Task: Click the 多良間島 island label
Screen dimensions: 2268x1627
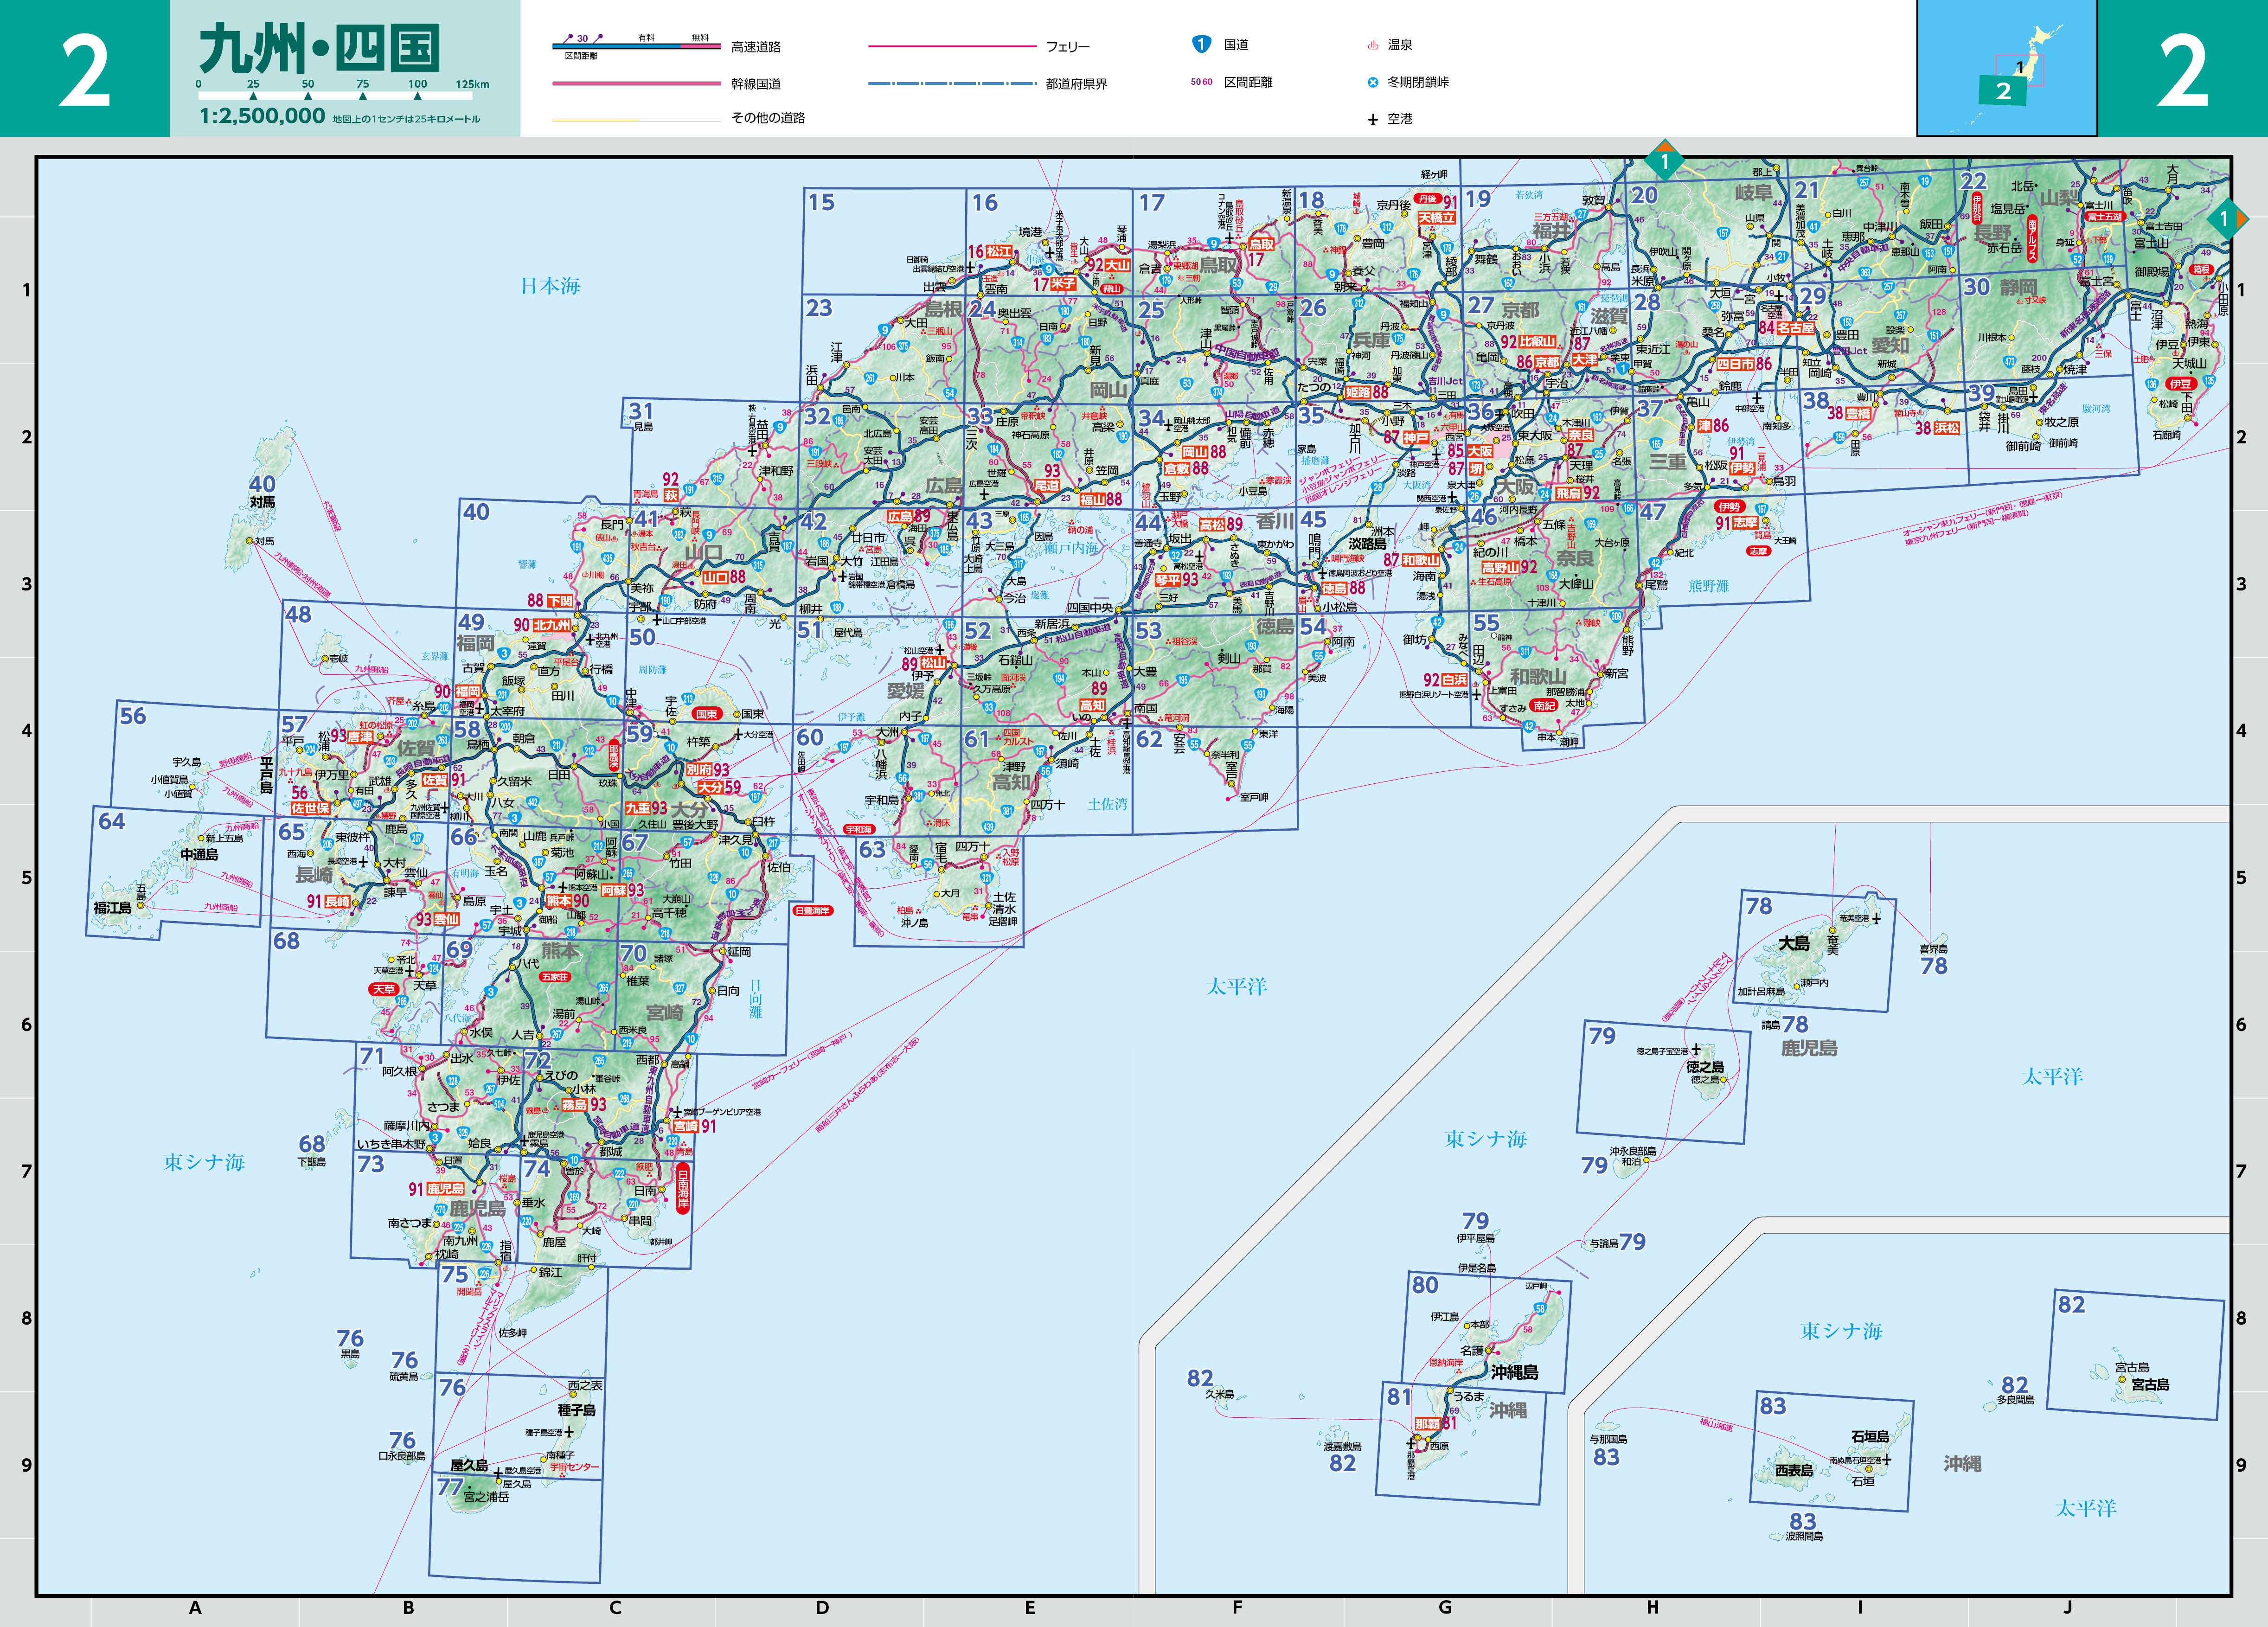Action: click(2016, 1400)
